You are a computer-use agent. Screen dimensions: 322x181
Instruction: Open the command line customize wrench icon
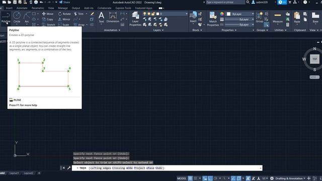coord(69,168)
